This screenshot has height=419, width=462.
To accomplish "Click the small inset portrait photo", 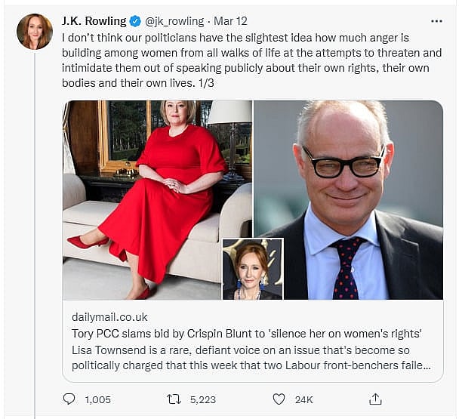I will (x=253, y=270).
